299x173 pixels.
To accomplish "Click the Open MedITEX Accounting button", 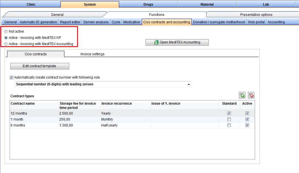I will [177, 42].
